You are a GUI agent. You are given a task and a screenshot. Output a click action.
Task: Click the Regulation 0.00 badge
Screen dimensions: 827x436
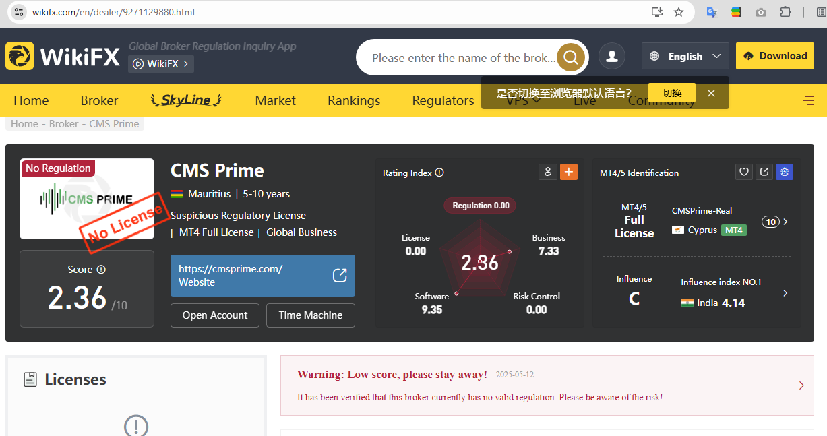point(481,205)
